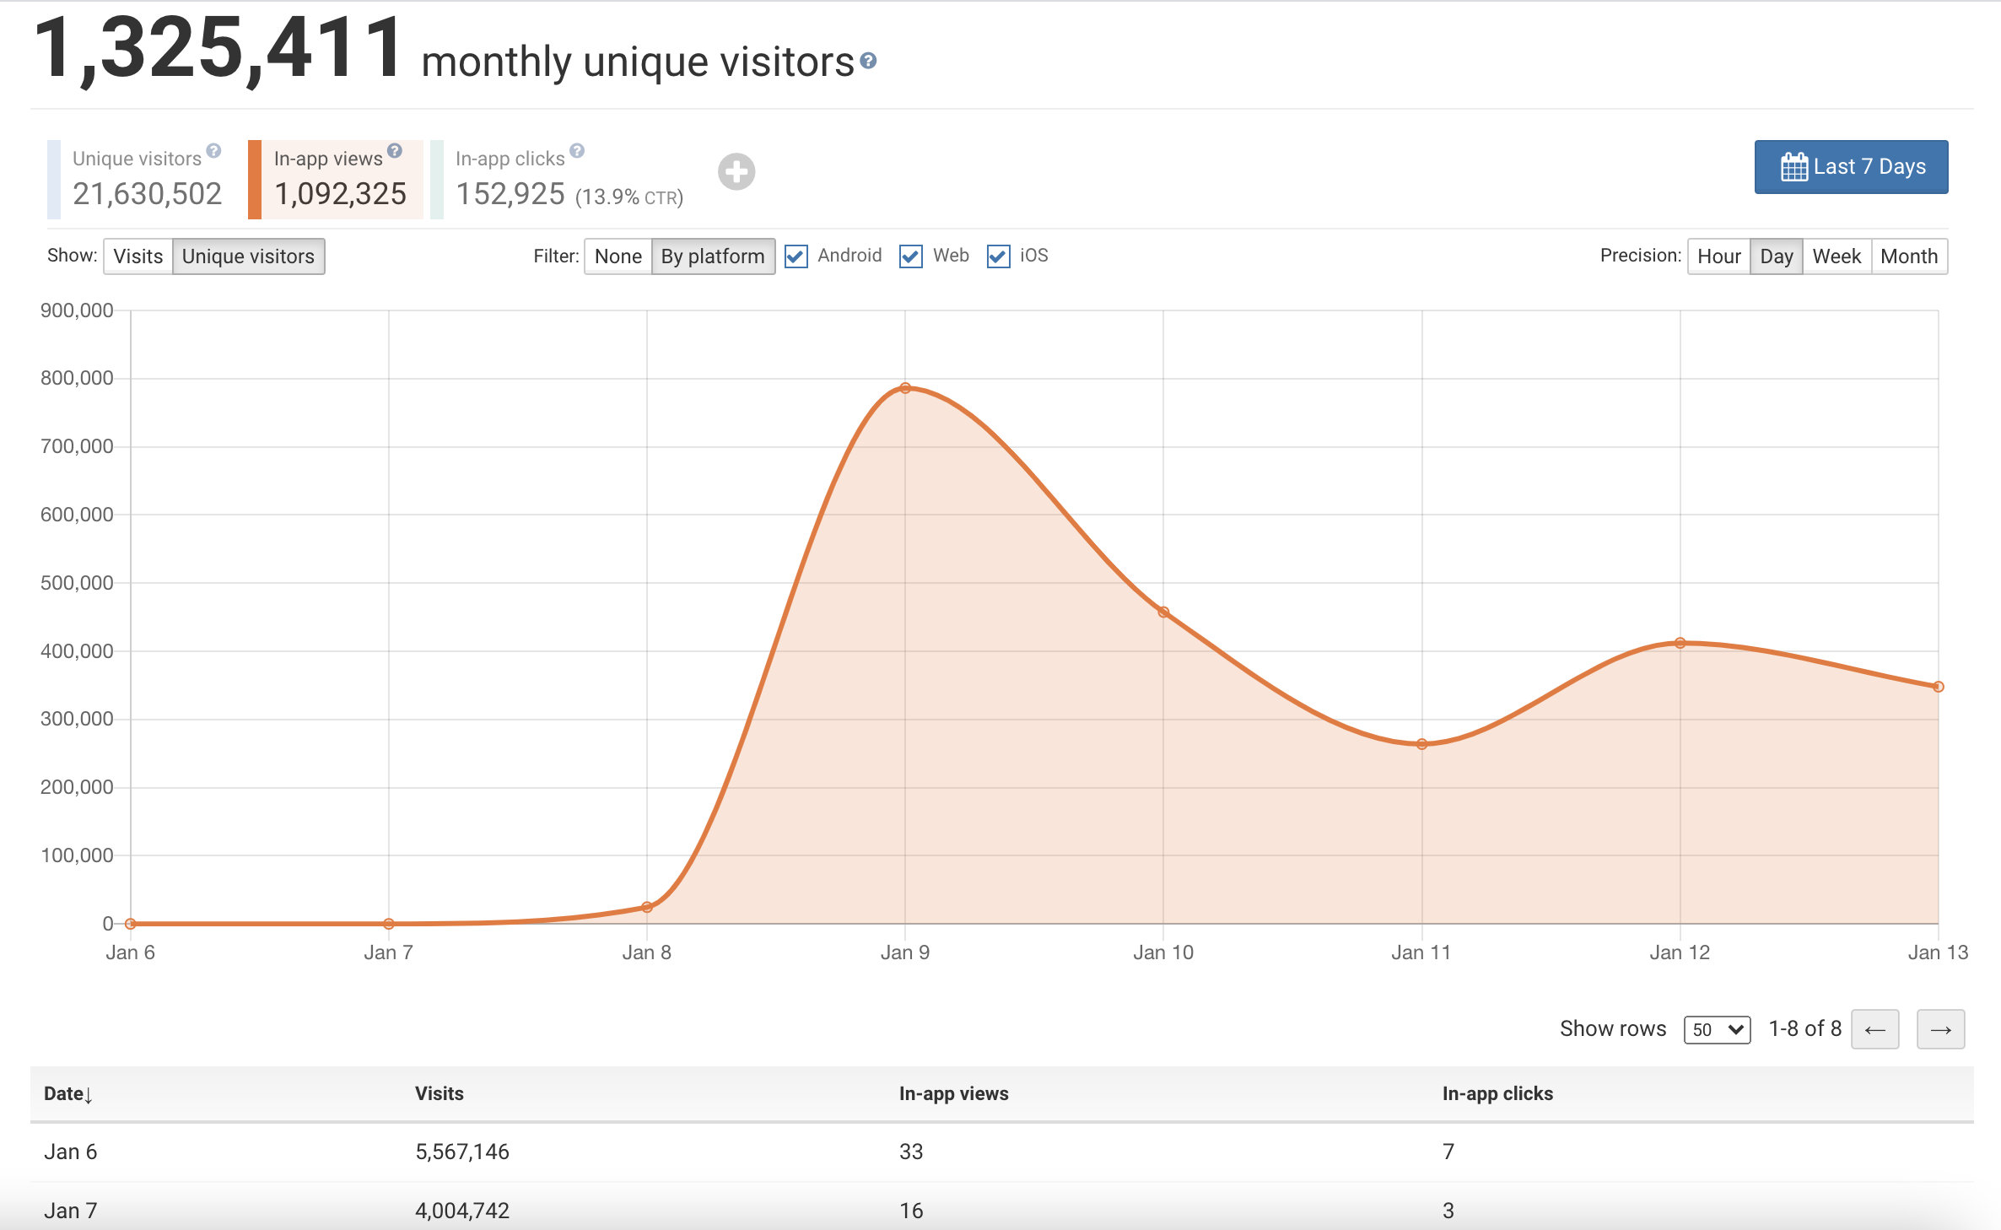Add a metric with the plus icon
The width and height of the screenshot is (2001, 1230).
point(736,172)
